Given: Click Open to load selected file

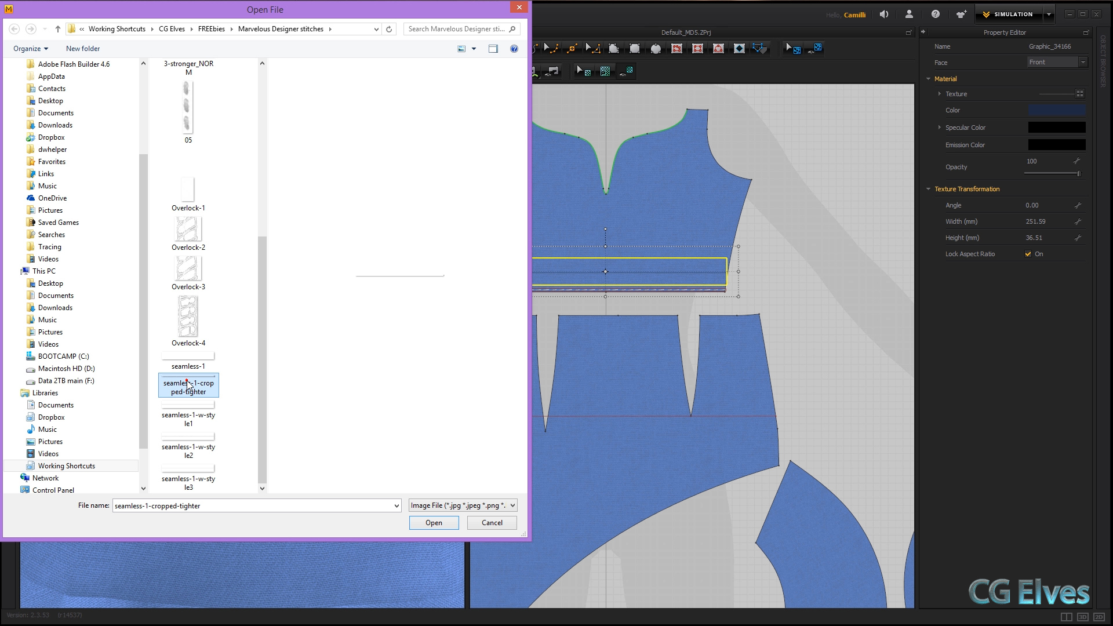Looking at the screenshot, I should [x=434, y=522].
